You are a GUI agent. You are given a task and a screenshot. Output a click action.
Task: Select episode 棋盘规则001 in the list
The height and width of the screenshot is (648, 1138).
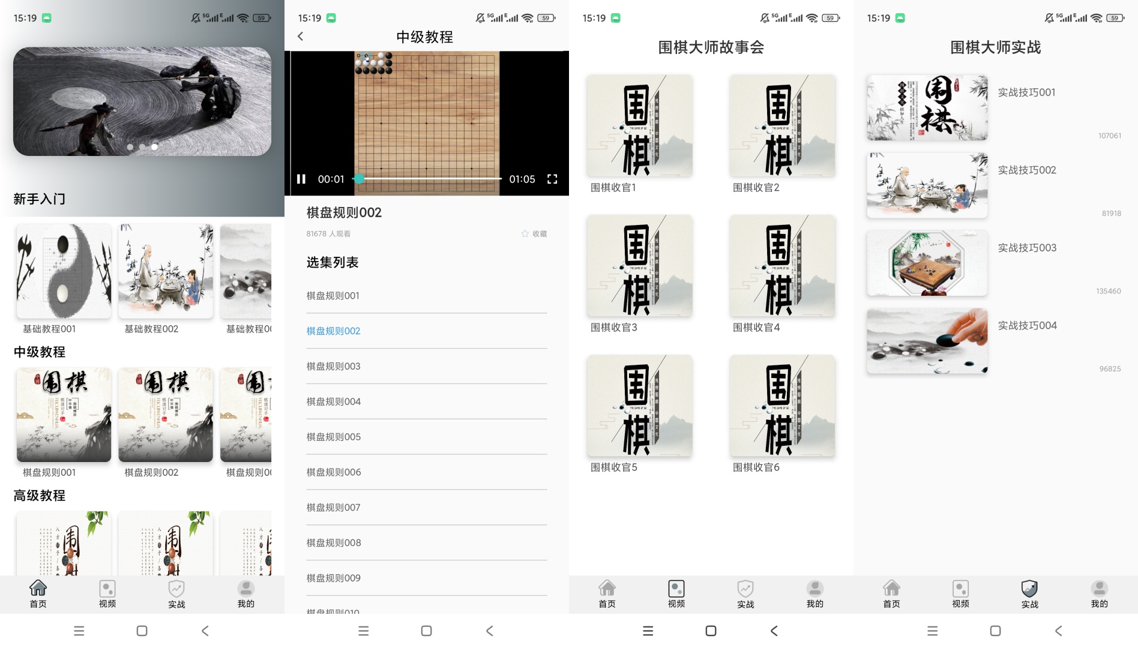pyautogui.click(x=427, y=296)
